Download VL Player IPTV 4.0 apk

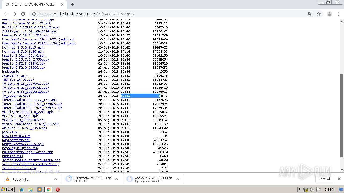(x=27, y=112)
